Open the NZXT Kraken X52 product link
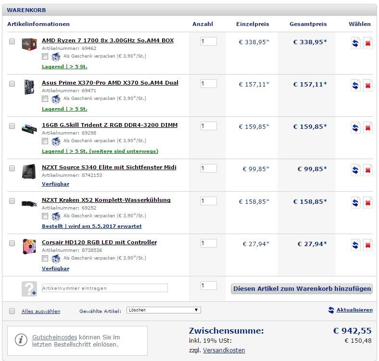The width and height of the screenshot is (379, 361). 106,200
